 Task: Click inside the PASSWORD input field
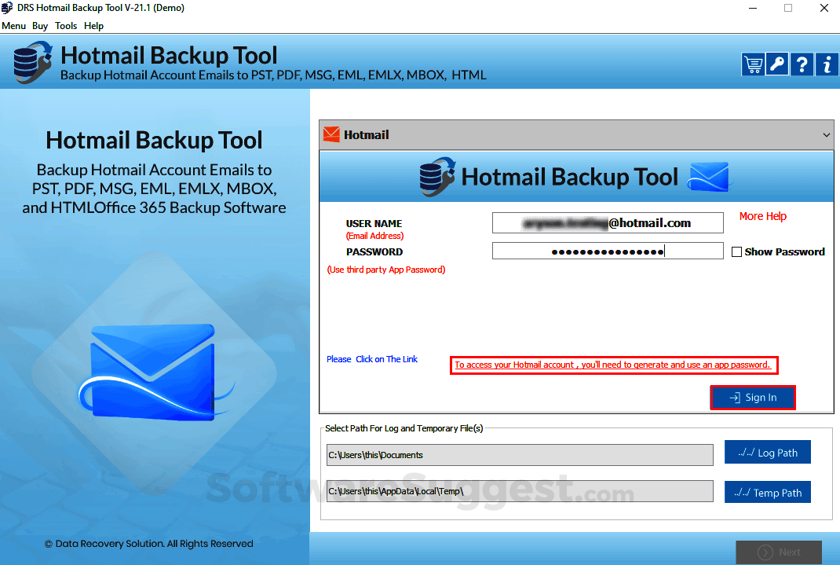pyautogui.click(x=607, y=250)
